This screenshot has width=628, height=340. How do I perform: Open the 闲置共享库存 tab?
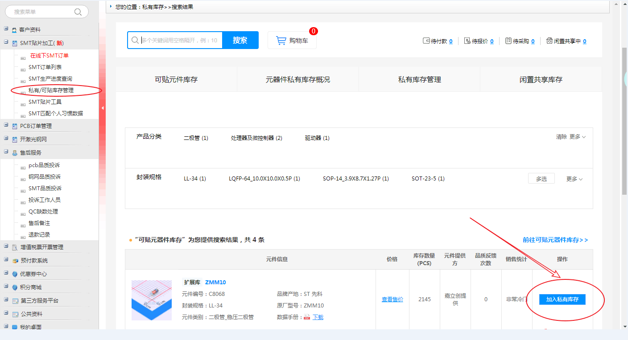pos(541,80)
